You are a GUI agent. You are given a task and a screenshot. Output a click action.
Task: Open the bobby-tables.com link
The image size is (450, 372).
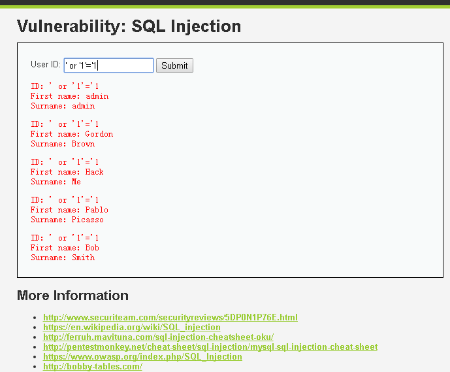[x=92, y=366]
